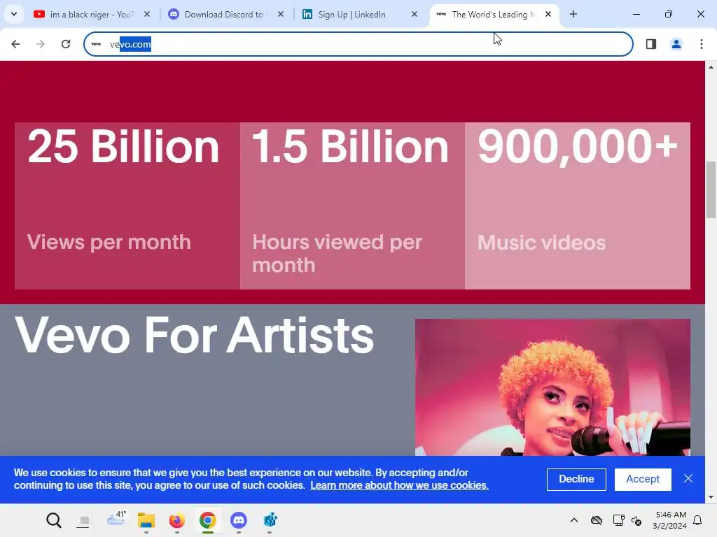Open the notifications bell icon
The width and height of the screenshot is (717, 537).
coord(697,520)
